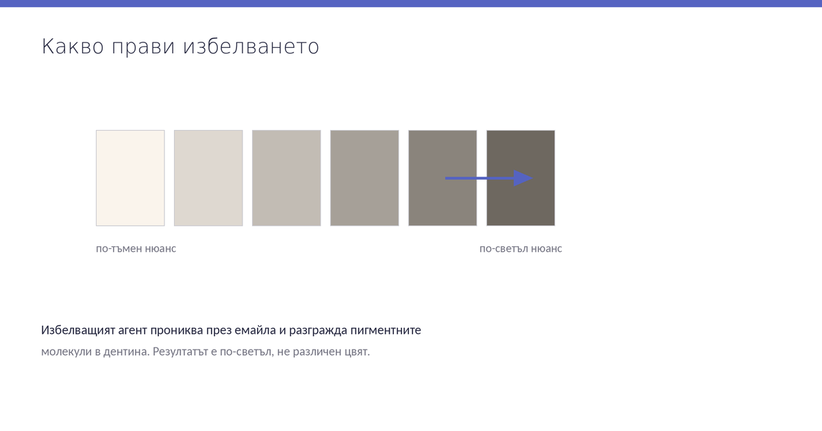
Task: Select the fourth medium taupe swatch
Action: click(x=364, y=178)
